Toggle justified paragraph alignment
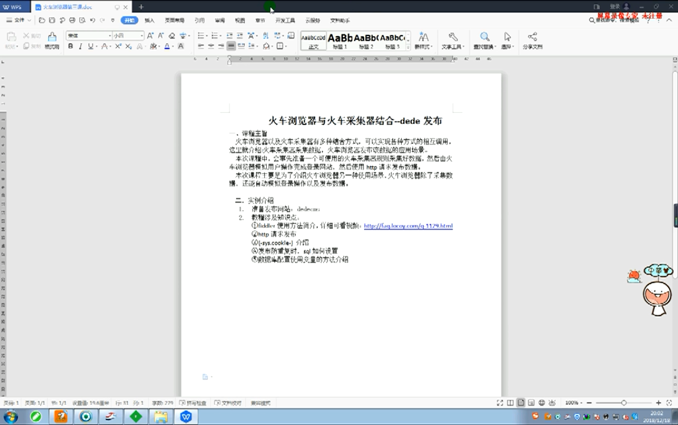Screen dimensions: 678x425 (231, 46)
